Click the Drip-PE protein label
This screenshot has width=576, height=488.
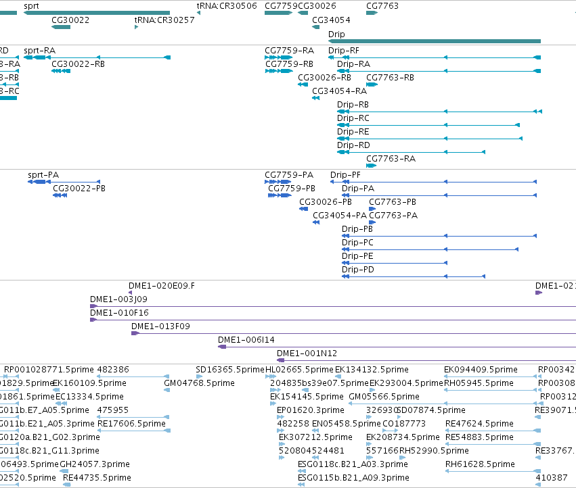point(358,255)
